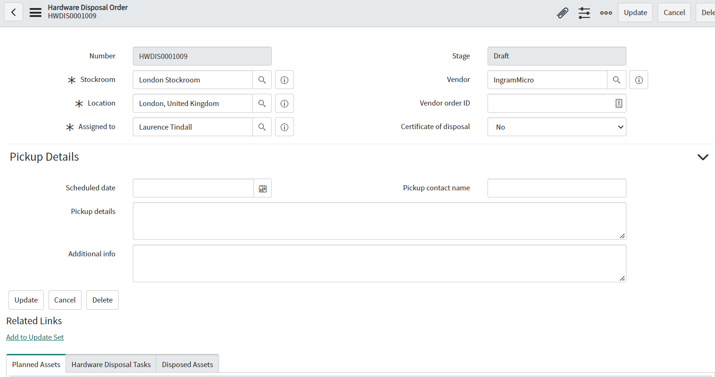Collapse the Pickup Details section chevron
This screenshot has height=377, width=715.
tap(703, 157)
